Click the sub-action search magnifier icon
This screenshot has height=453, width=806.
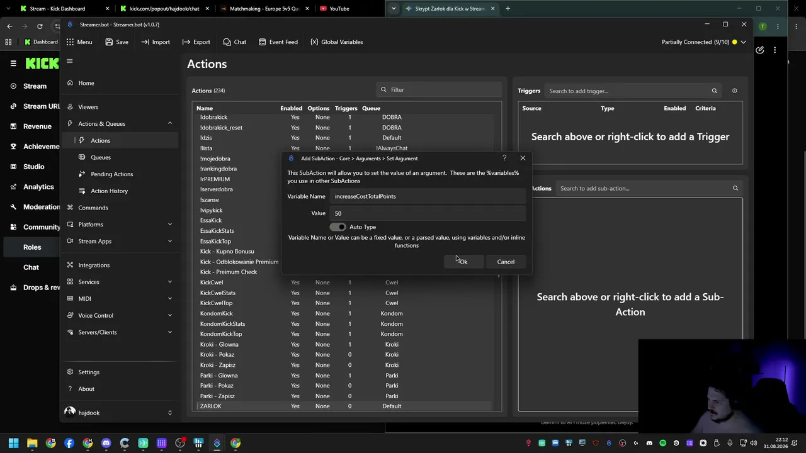tap(735, 188)
